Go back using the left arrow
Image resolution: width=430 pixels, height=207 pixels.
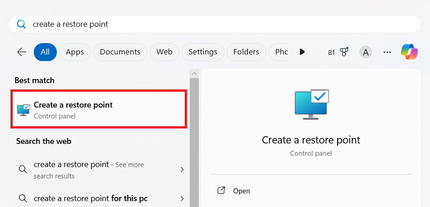click(x=22, y=52)
